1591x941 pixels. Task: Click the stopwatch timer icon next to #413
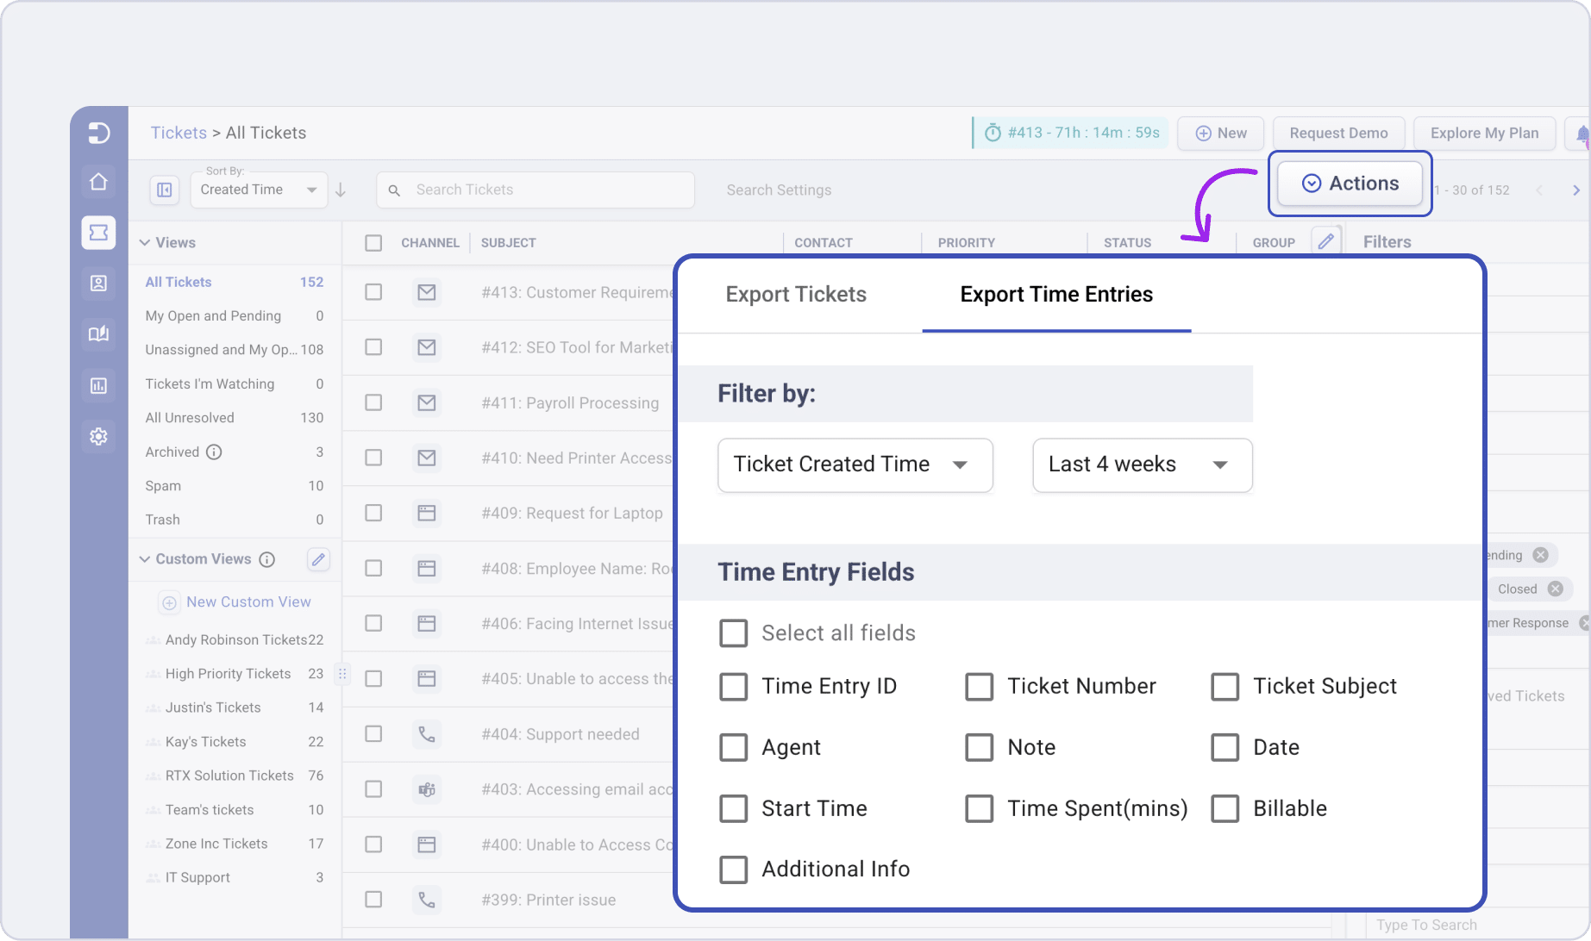coord(993,133)
